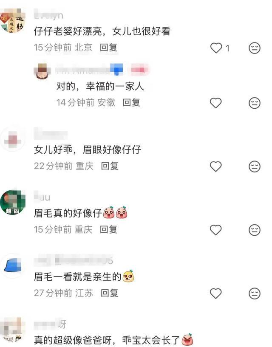The width and height of the screenshot is (272, 347).
Task: Dislike the 眉毛一看就是亲生的 comment
Action: click(255, 293)
